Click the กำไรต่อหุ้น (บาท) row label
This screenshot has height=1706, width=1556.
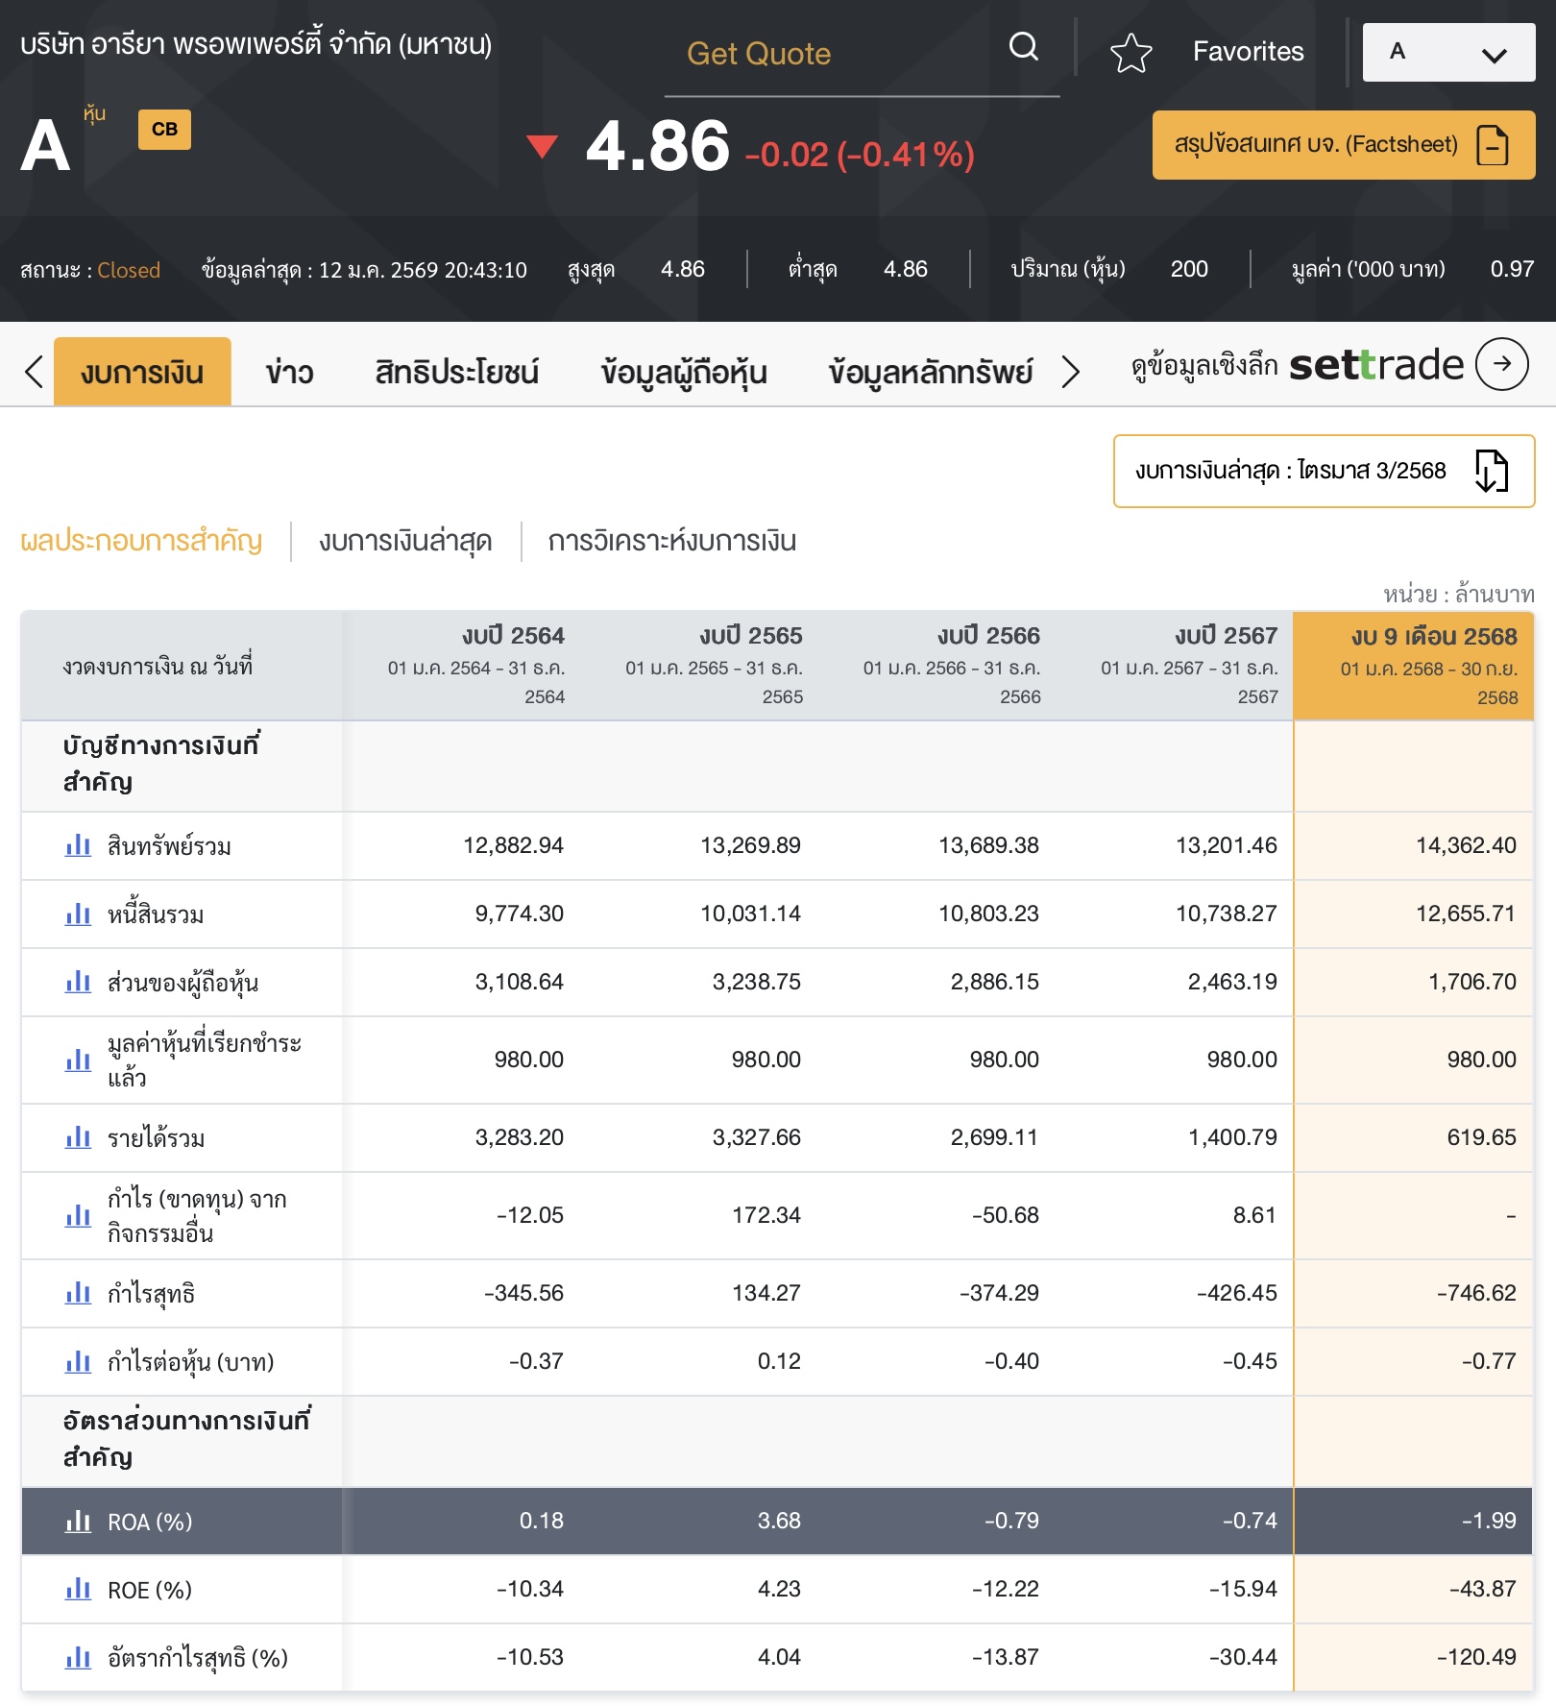click(190, 1362)
